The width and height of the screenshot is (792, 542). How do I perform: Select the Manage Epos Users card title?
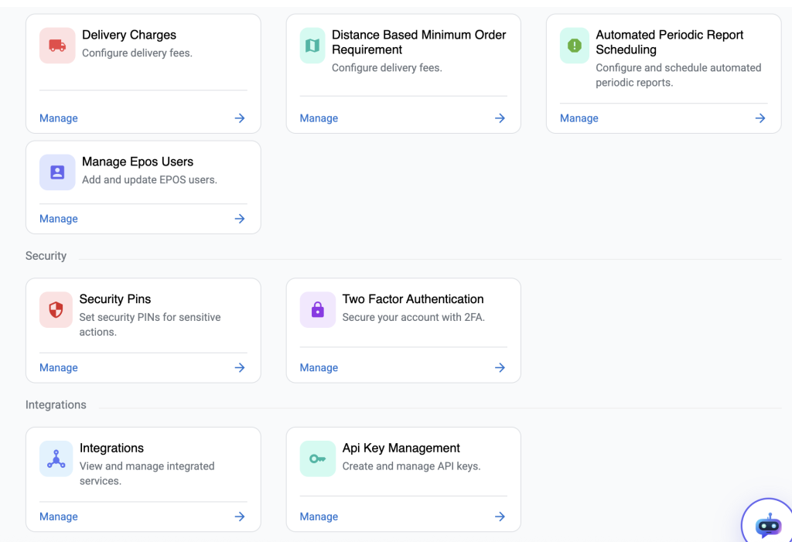click(x=138, y=162)
